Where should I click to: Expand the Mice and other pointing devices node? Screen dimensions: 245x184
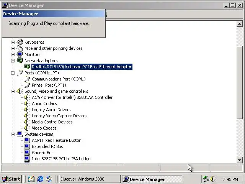pyautogui.click(x=13, y=48)
